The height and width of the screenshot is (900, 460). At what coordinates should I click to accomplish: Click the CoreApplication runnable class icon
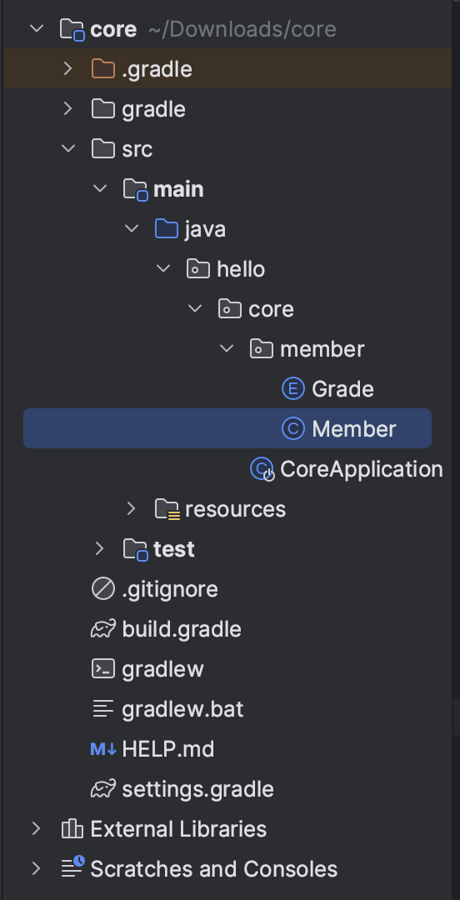coord(262,469)
